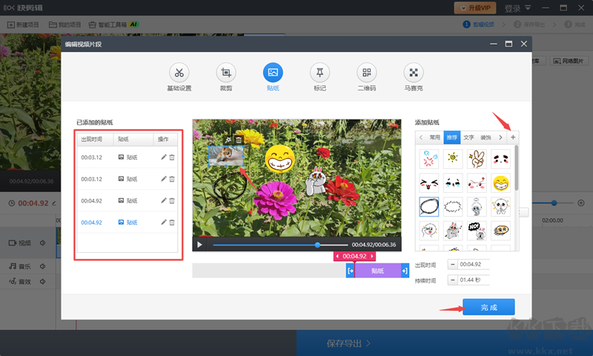Edit the first 00:03.12 sticker row
The image size is (593, 356).
163,157
